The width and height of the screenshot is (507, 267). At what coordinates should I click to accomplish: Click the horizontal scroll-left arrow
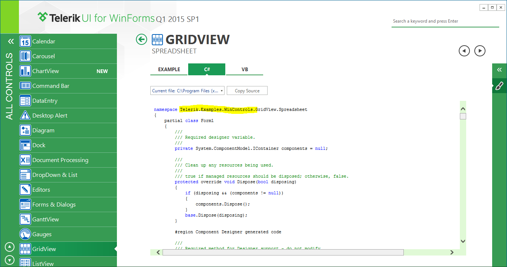(158, 252)
